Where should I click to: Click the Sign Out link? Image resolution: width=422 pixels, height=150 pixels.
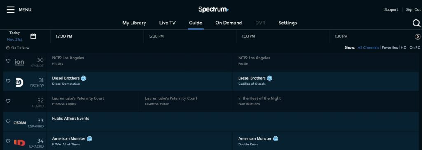[413, 10]
